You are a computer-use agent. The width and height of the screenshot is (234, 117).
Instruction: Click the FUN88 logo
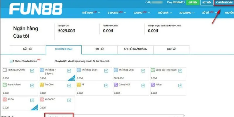[35, 10]
